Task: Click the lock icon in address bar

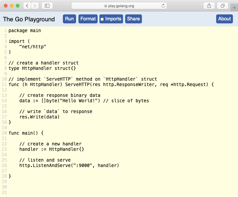Action: tap(106, 6)
